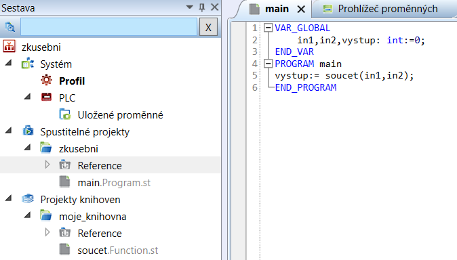Viewport: 457px width, 260px height.
Task: Click the Profil gear icon
Action: 46,80
